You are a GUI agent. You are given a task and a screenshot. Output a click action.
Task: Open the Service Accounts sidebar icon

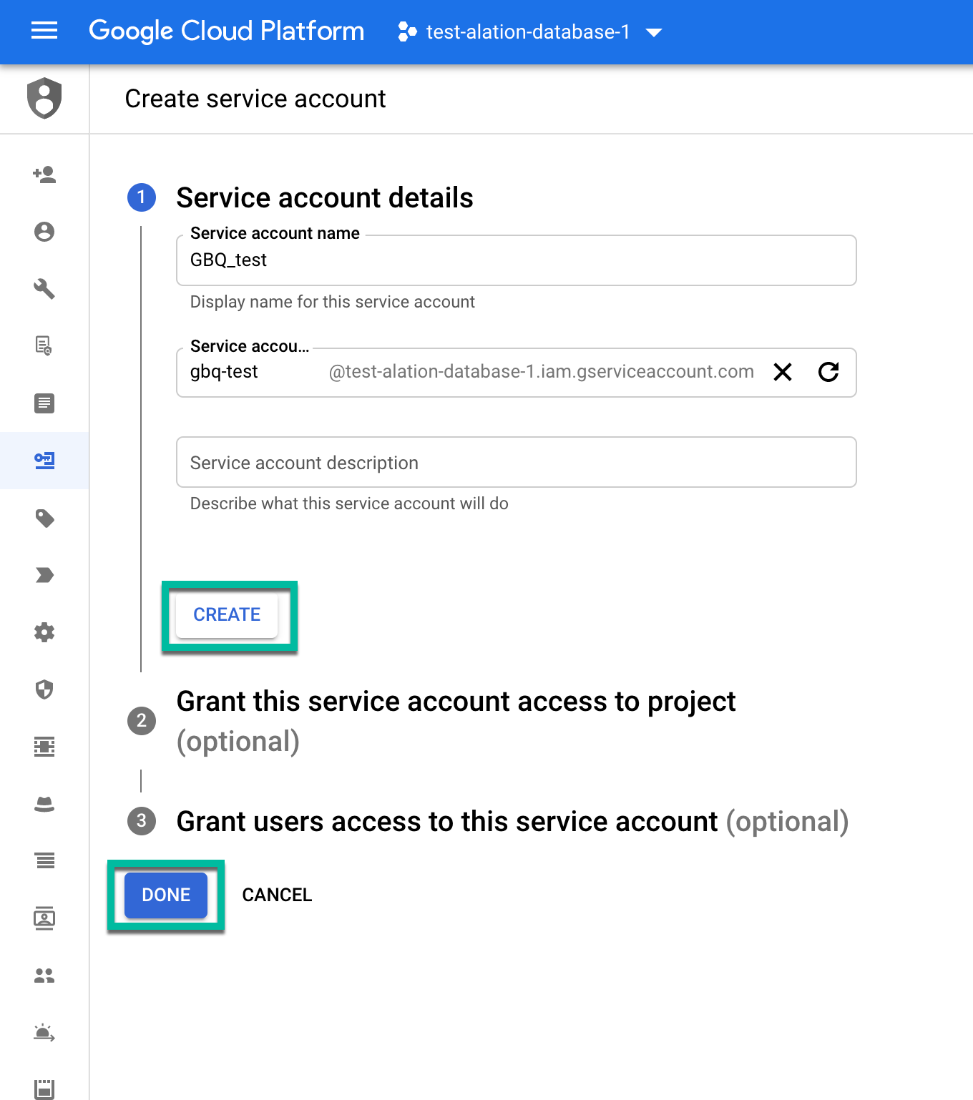tap(44, 460)
